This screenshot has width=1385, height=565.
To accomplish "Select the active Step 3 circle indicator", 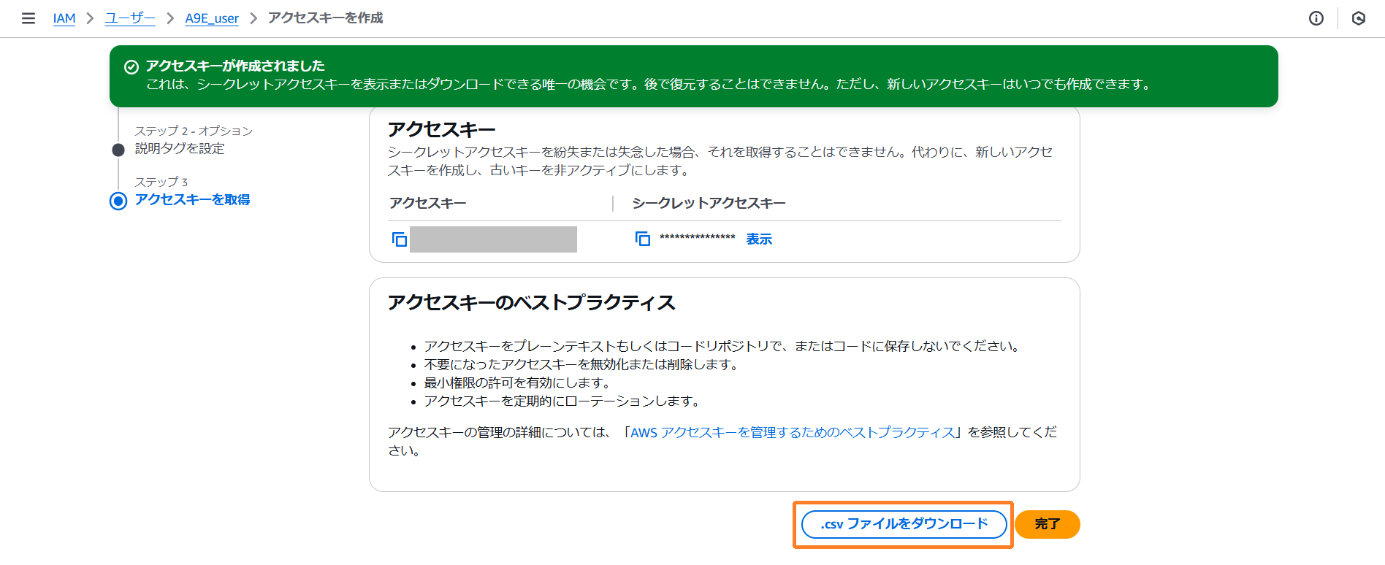I will tap(118, 201).
